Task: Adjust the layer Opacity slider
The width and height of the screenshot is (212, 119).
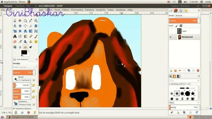Action: [183, 21]
